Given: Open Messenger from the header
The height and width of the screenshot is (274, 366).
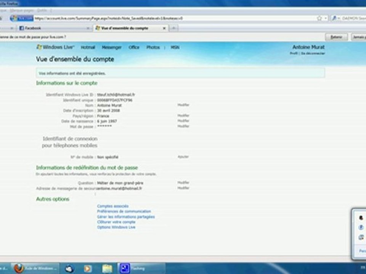Looking at the screenshot, I should click(112, 47).
